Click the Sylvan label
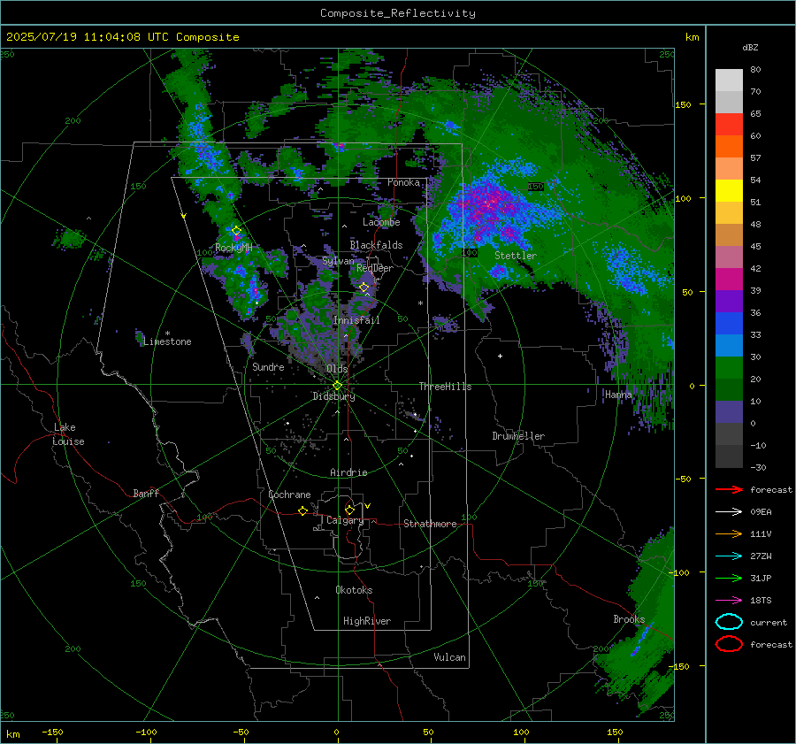796x744 pixels. (338, 261)
